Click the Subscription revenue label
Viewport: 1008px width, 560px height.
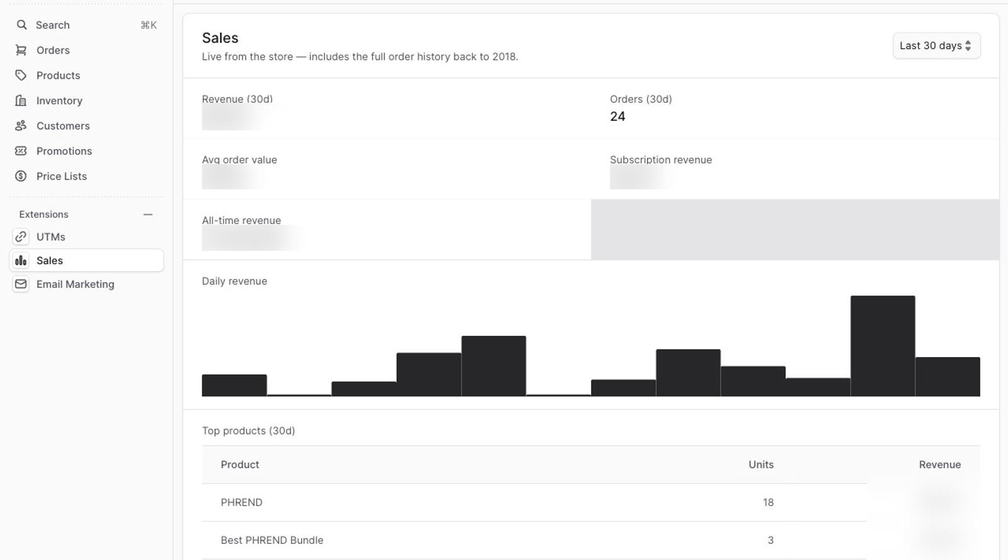(661, 159)
